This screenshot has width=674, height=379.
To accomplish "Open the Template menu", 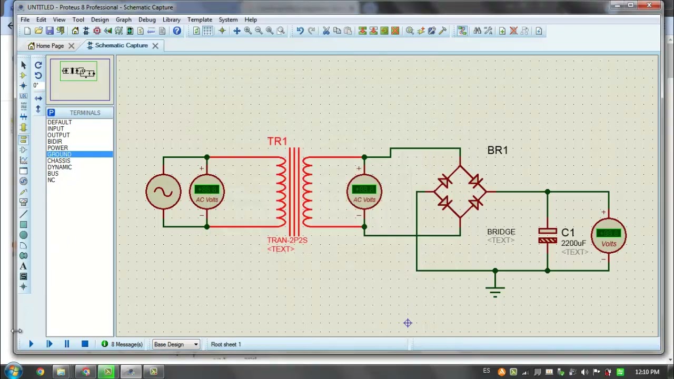I will click(200, 19).
